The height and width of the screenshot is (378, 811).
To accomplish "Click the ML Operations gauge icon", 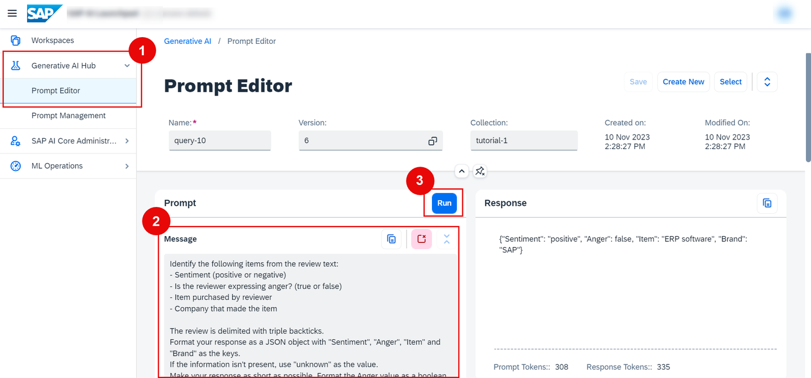I will pyautogui.click(x=16, y=166).
